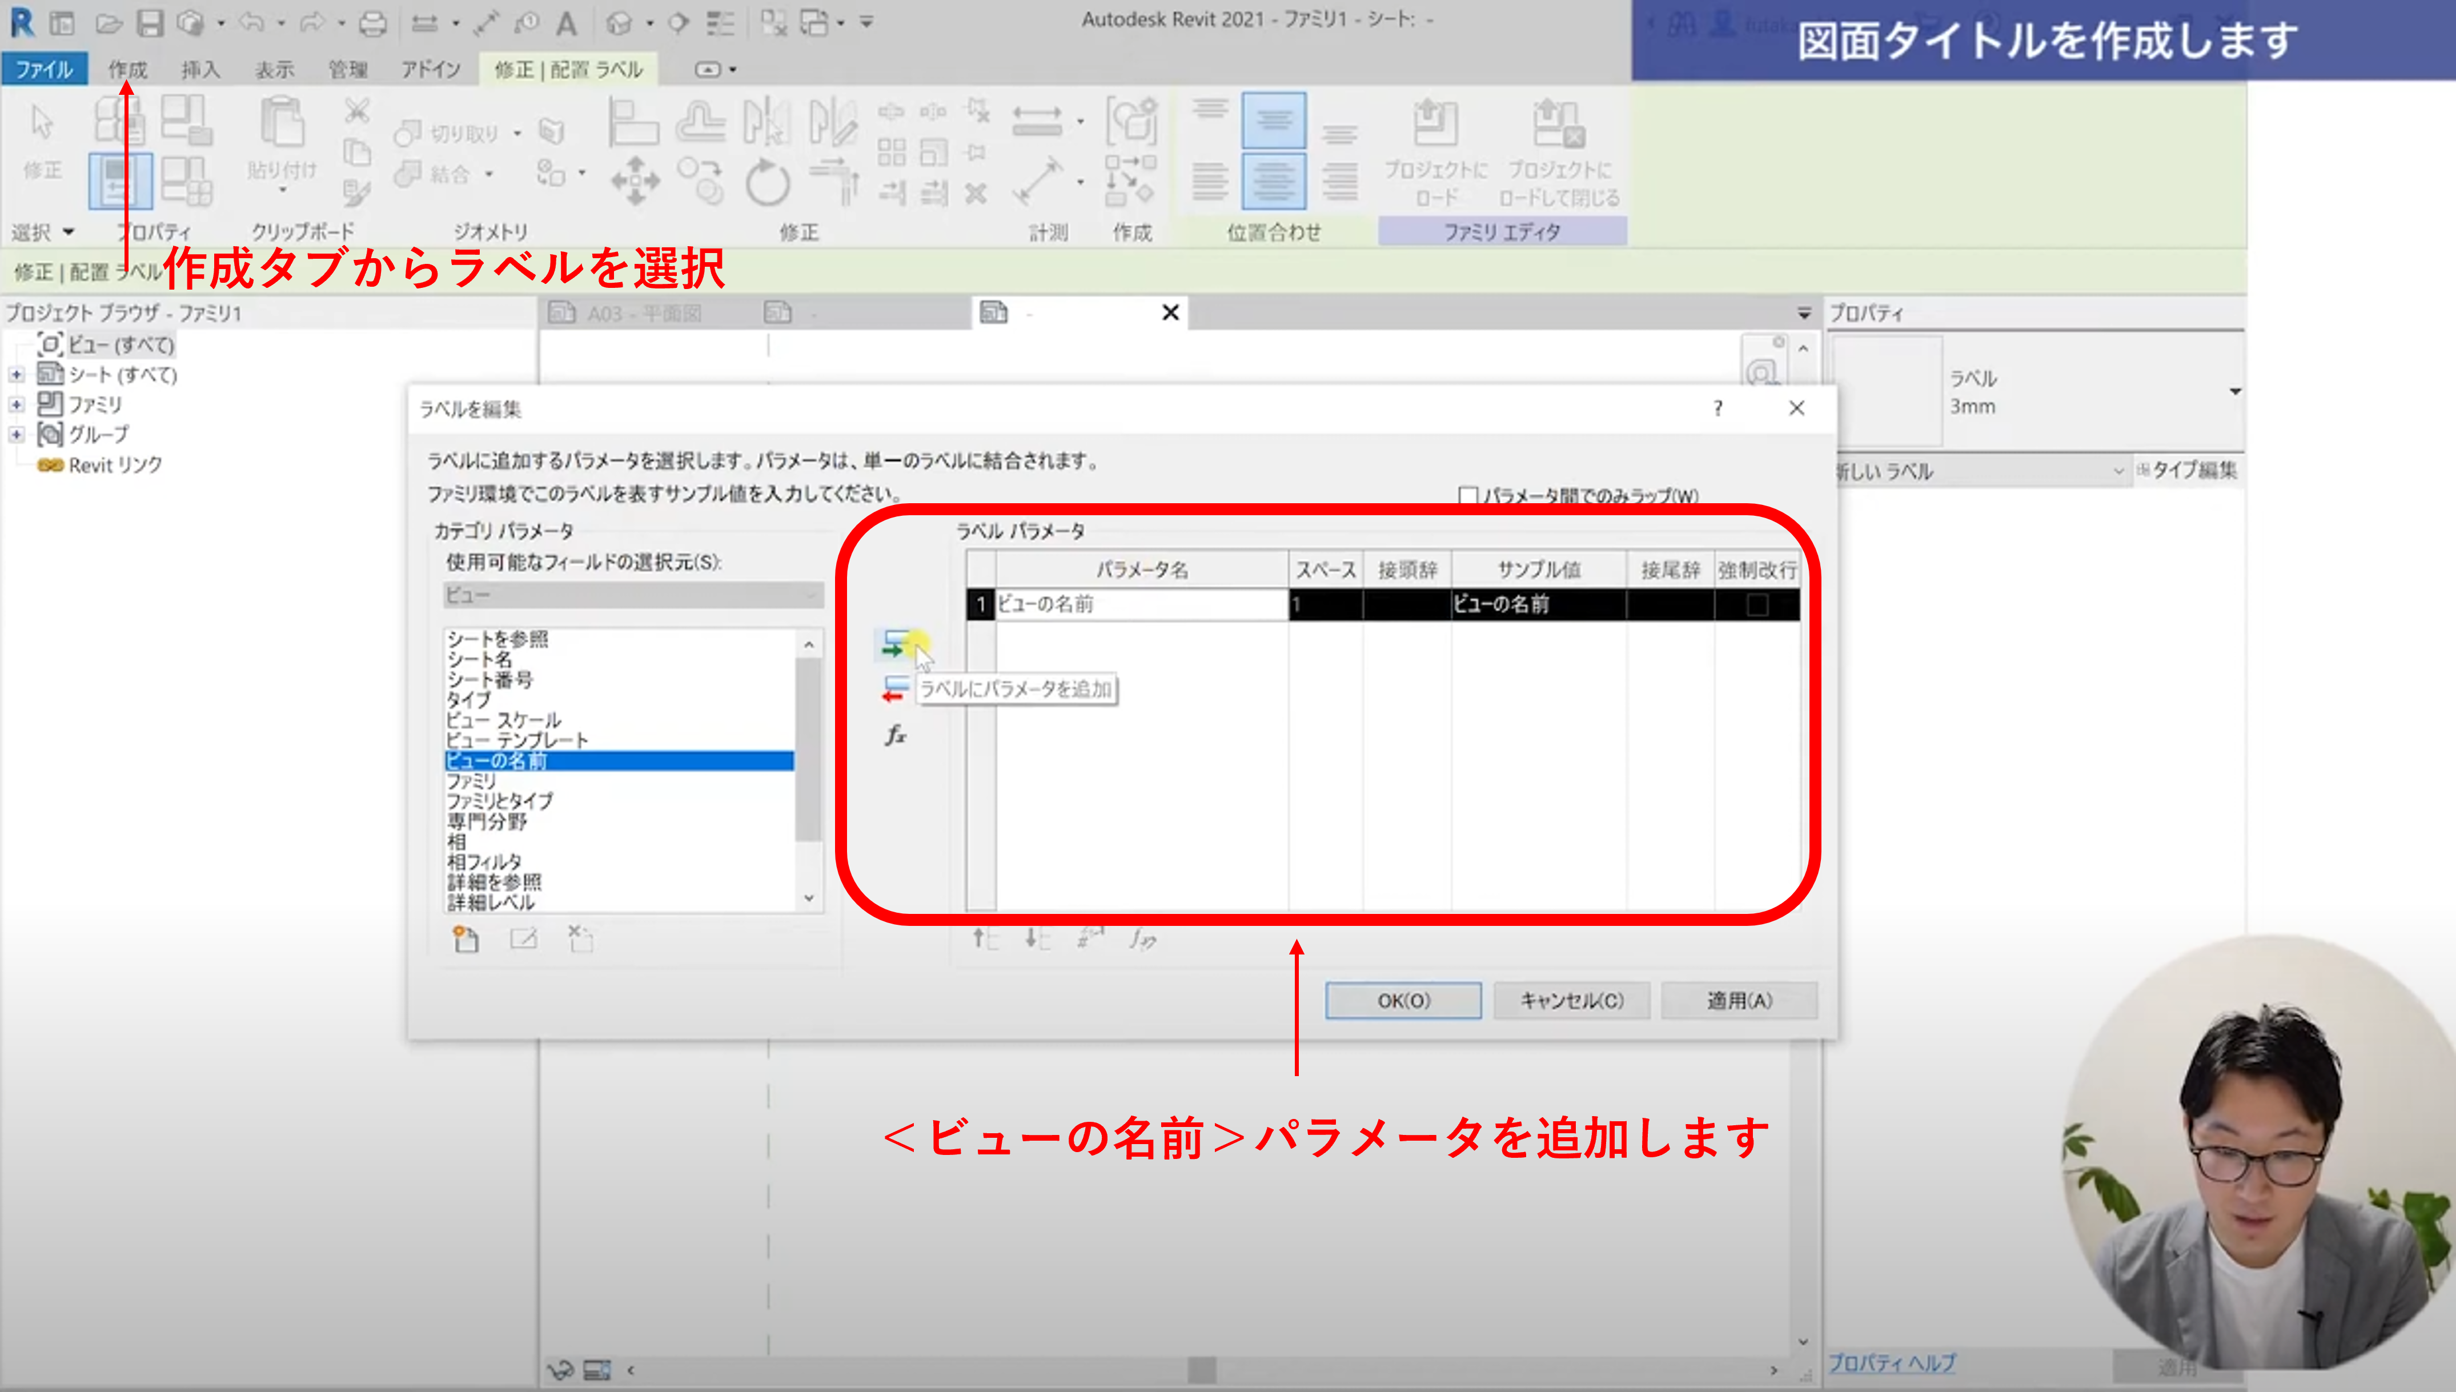Select ビュー スケール in the parameter list

click(x=504, y=720)
